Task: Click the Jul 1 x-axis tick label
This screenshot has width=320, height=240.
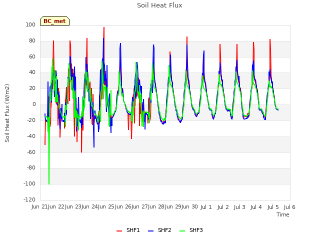Action: (x=206, y=207)
